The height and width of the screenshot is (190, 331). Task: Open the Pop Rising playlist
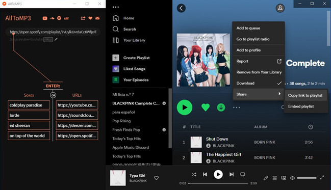coord(121,121)
